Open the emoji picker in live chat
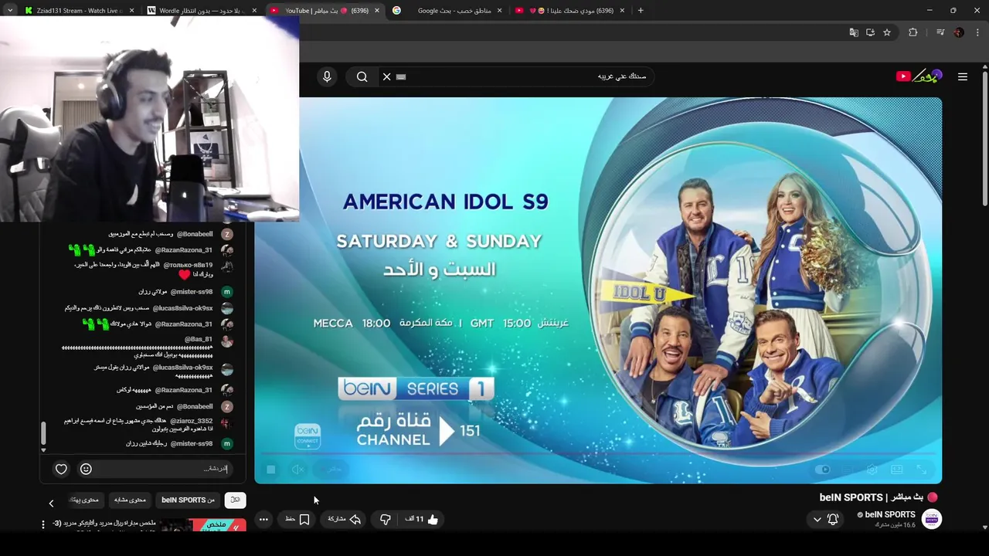 click(86, 469)
